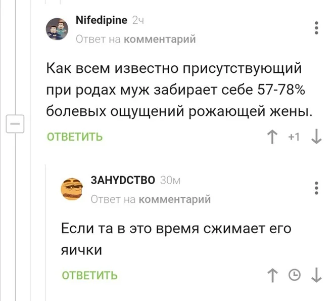Click the +1 rating counter
This screenshot has height=301, width=336.
295,136
